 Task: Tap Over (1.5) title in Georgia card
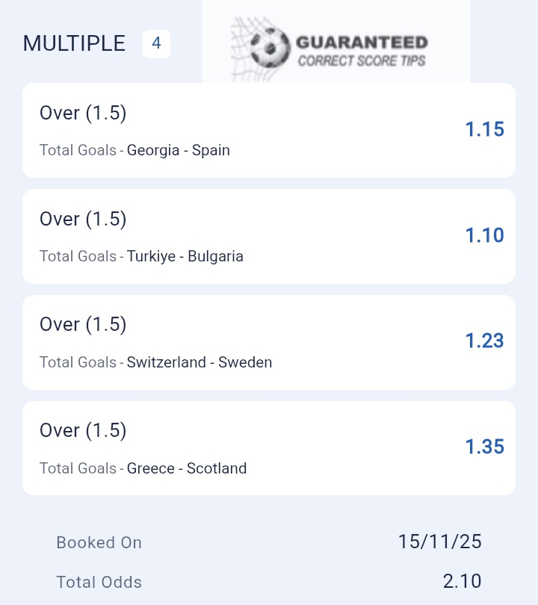pyautogui.click(x=83, y=113)
